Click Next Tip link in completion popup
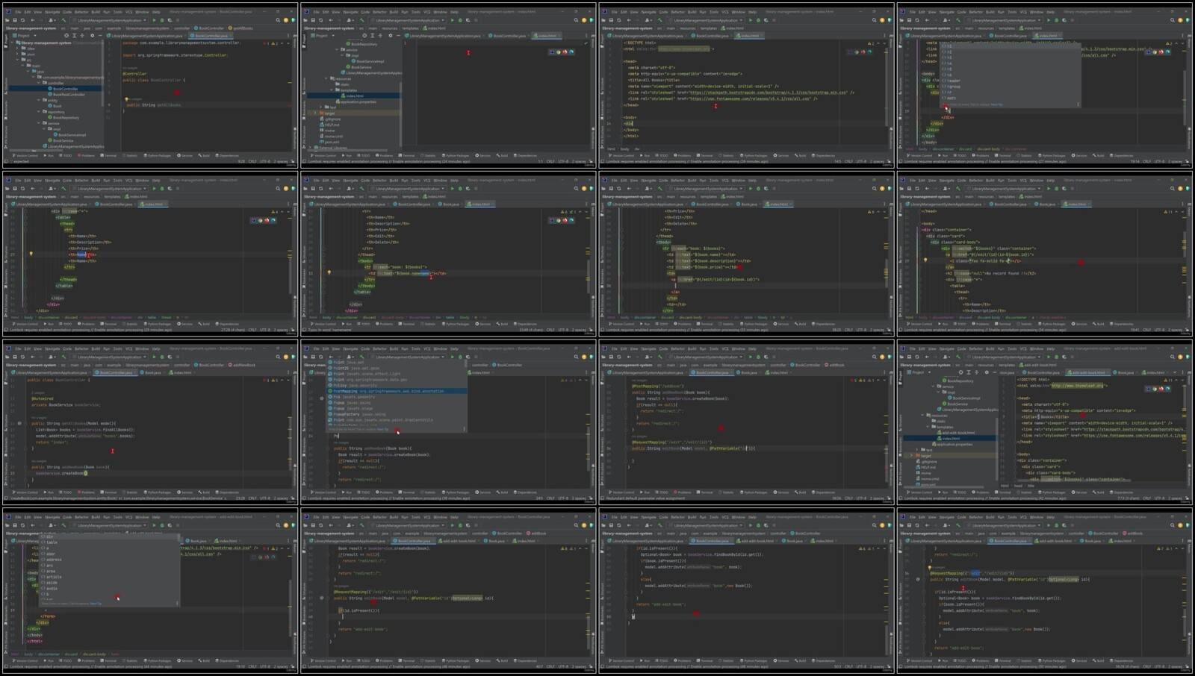 click(x=384, y=429)
